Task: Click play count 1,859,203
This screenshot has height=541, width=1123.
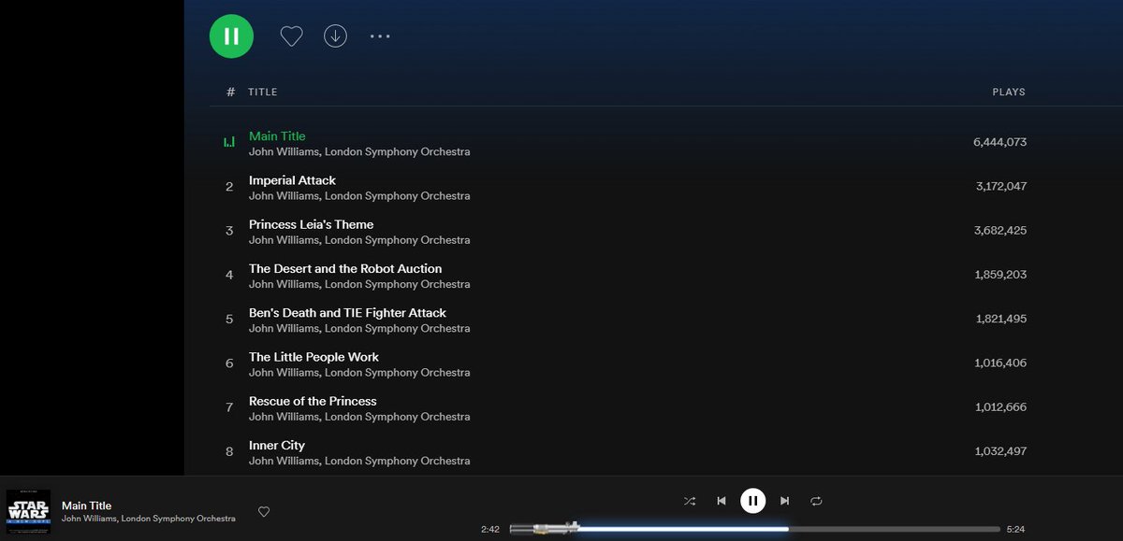Action: (1000, 275)
